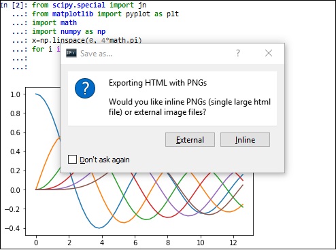The width and height of the screenshot is (336, 250).
Task: Place cursor on the pyplot import line
Action: click(x=105, y=14)
